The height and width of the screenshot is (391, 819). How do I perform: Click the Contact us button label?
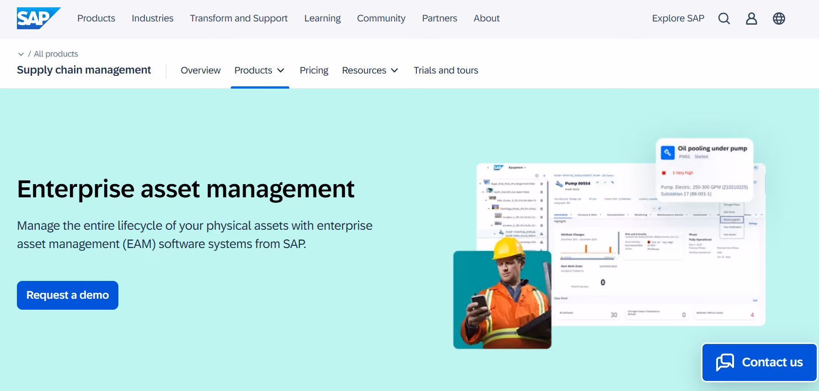pyautogui.click(x=772, y=362)
